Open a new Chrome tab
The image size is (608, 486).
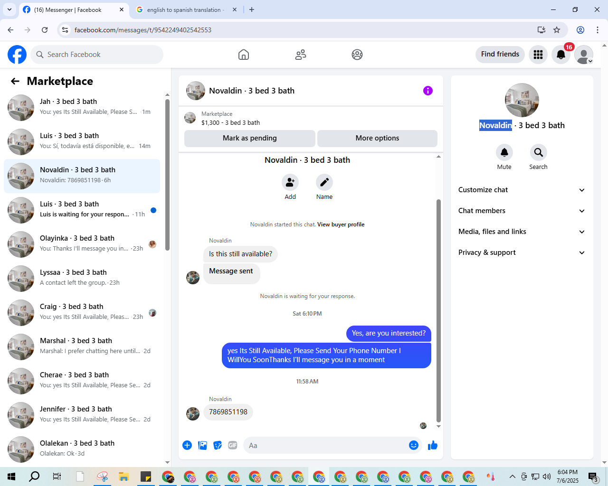coord(252,9)
